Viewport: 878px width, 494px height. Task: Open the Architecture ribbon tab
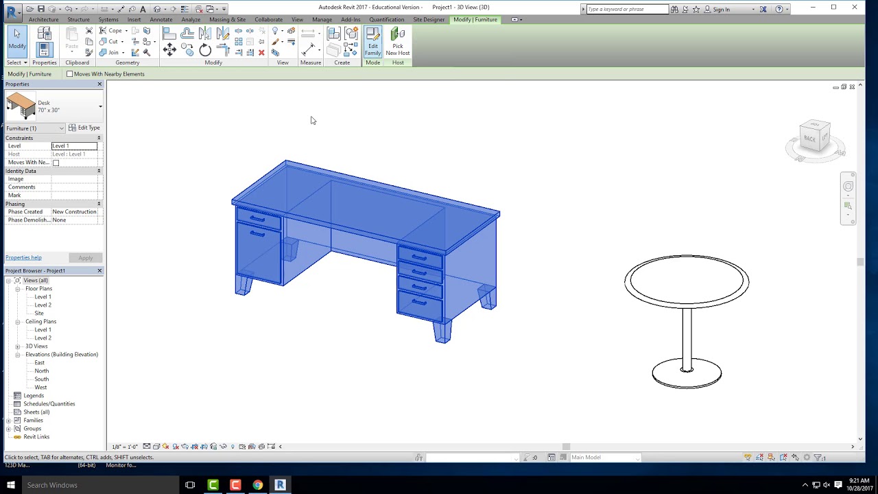coord(43,19)
